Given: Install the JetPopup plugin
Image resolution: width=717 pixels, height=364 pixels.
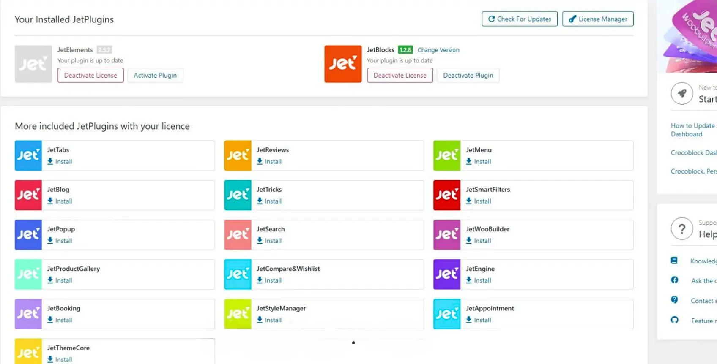Looking at the screenshot, I should [x=60, y=241].
